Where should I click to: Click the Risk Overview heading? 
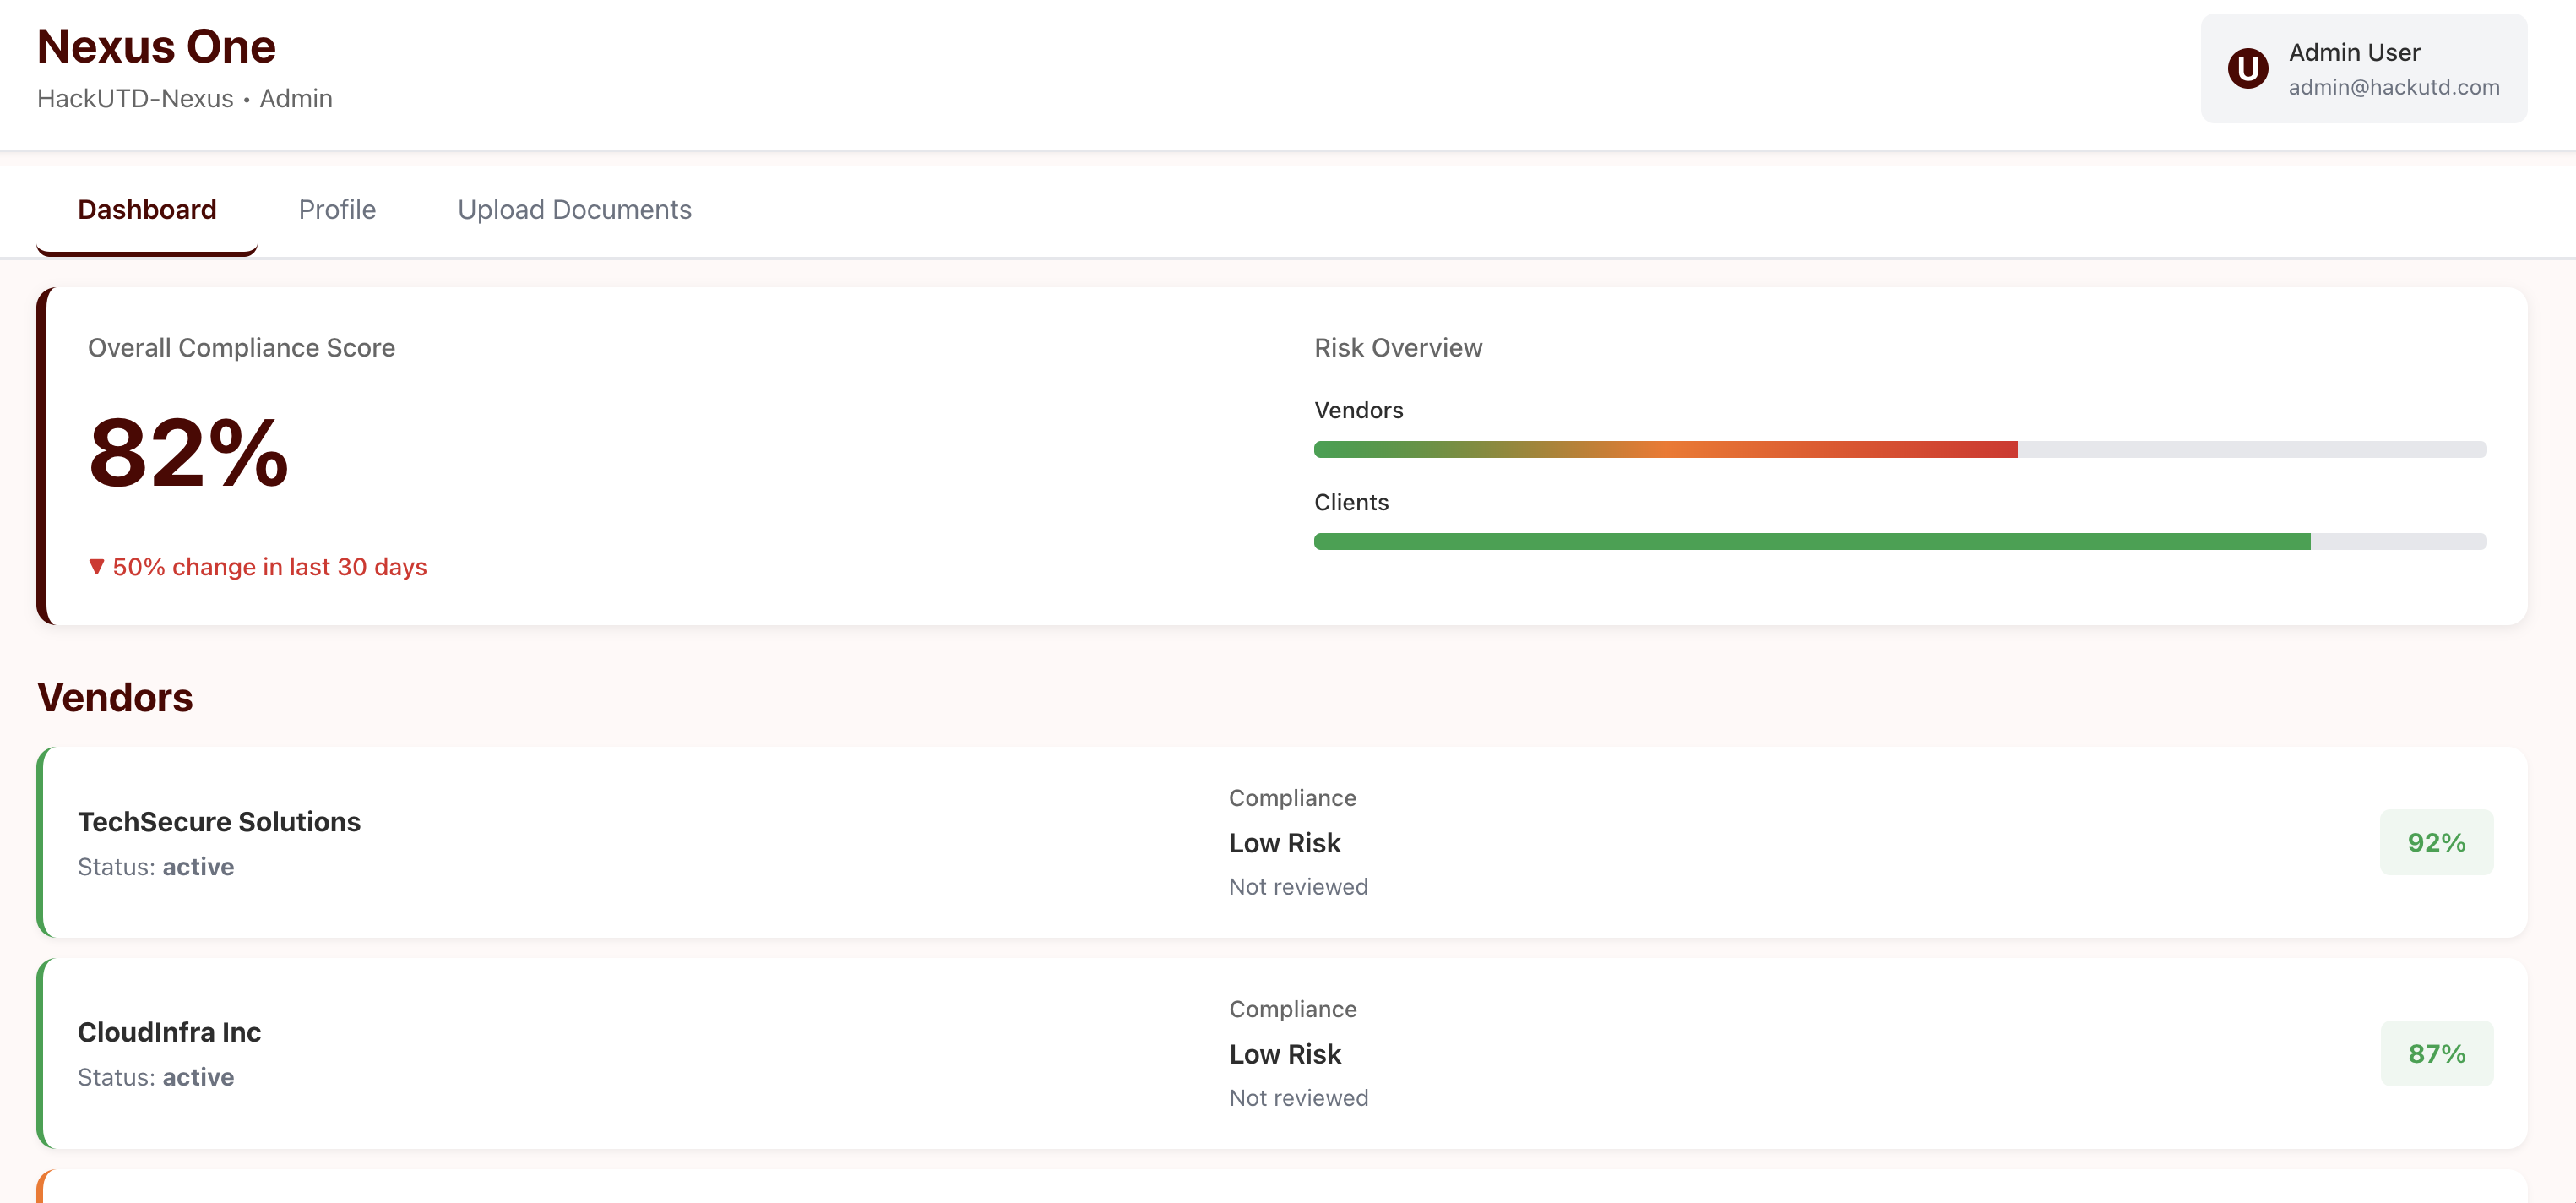point(1397,348)
